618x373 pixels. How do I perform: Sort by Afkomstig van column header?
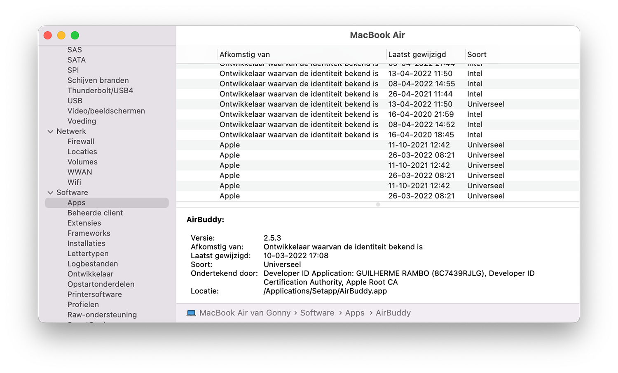[245, 54]
